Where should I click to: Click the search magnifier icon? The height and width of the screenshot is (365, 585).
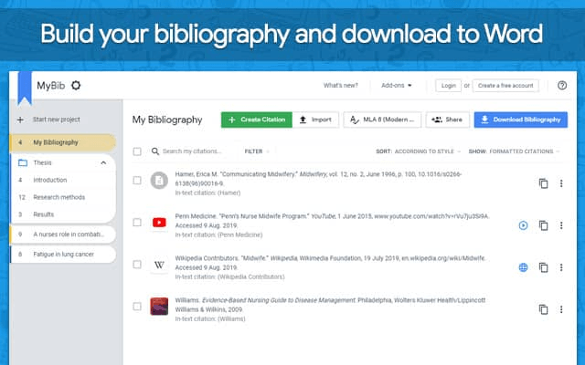(155, 151)
